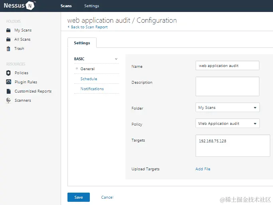The height and width of the screenshot is (205, 273).
Task: Click the Save button
Action: click(x=79, y=197)
